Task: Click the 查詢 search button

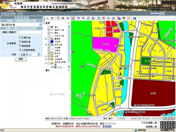Action: [21, 59]
